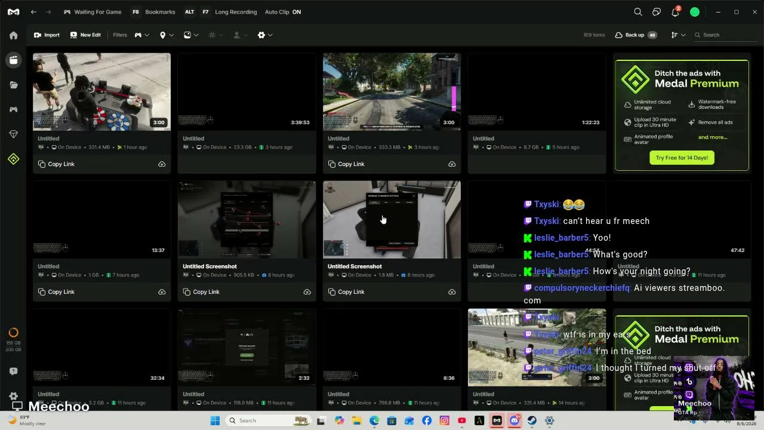Open Facebook from the taskbar
Screen dimensions: 764x430
pyautogui.click(x=427, y=420)
